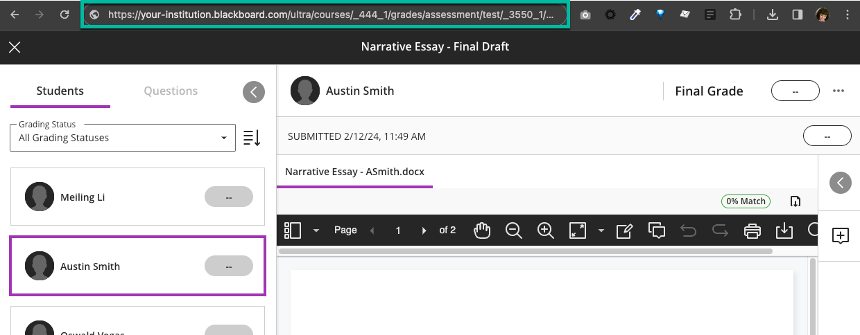Screen dimensions: 860x335
Task: Toggle the sidebar thumbnail view
Action: click(293, 230)
